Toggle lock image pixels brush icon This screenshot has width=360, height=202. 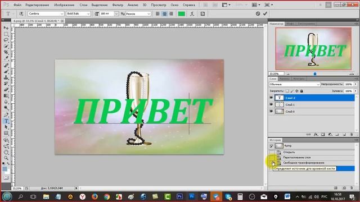292,91
